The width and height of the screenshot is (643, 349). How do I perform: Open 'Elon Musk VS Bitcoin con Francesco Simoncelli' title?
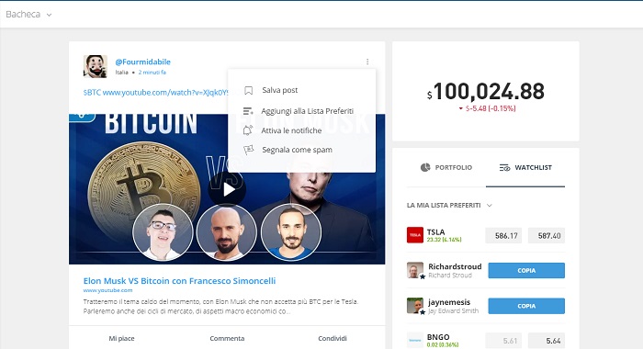pos(179,281)
